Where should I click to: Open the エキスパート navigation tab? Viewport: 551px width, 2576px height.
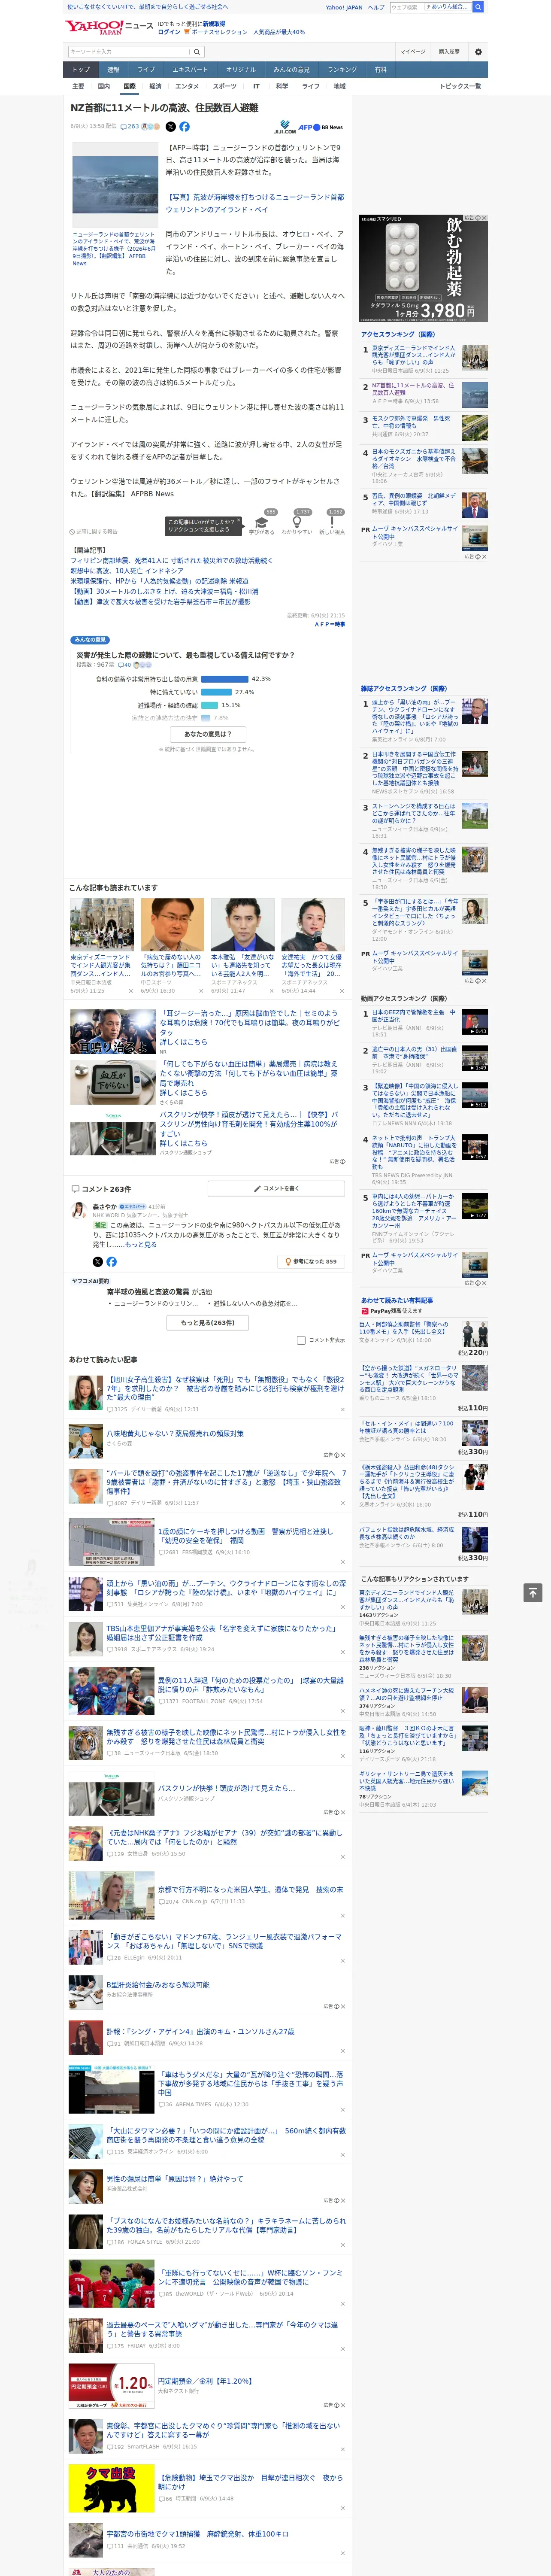pos(190,70)
